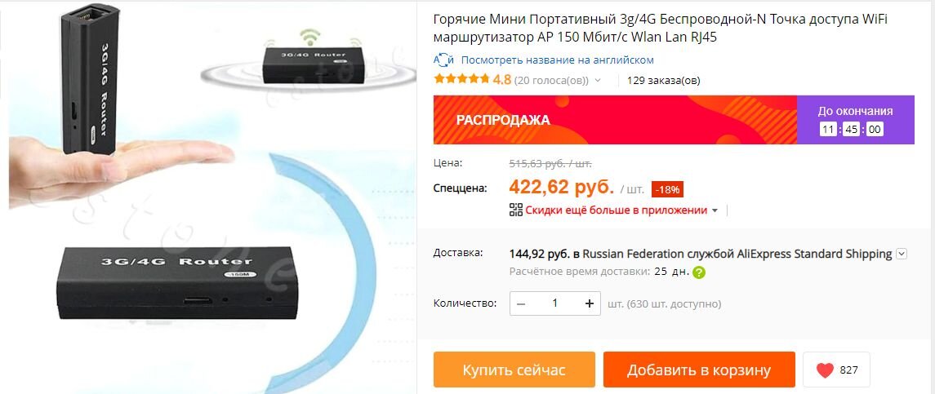This screenshot has width=935, height=394.
Task: Click the 'Добавить в корзину' button
Action: tap(699, 370)
